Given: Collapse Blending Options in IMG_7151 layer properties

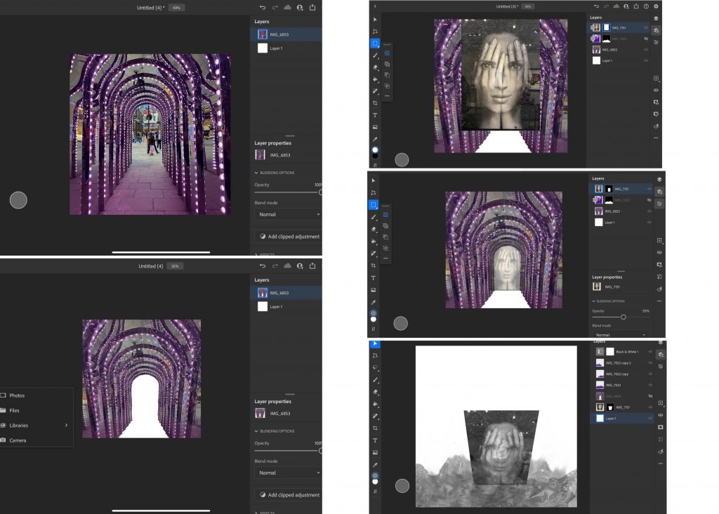Looking at the screenshot, I should point(593,301).
